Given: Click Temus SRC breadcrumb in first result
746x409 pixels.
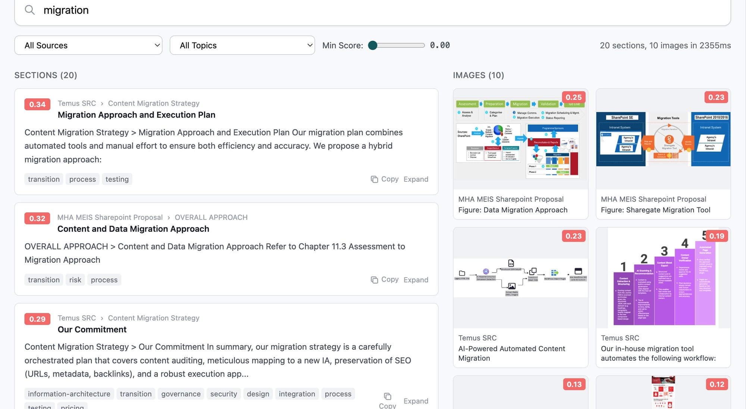Looking at the screenshot, I should pyautogui.click(x=77, y=103).
